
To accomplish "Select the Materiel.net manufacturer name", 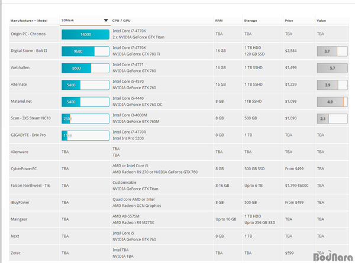I will [x=21, y=101].
